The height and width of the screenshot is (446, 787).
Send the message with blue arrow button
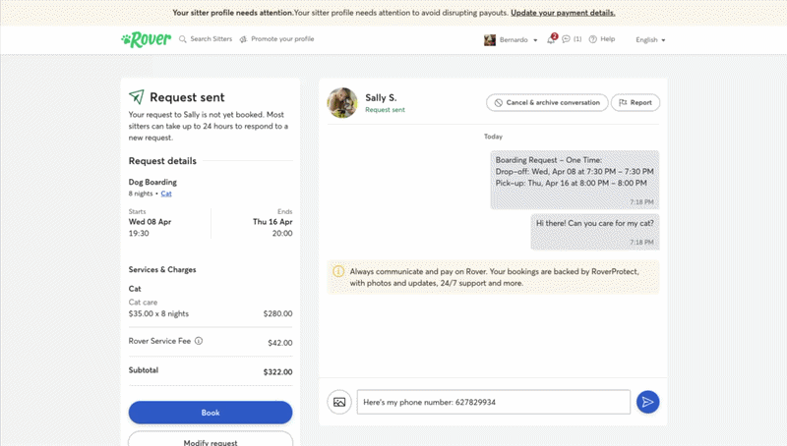[648, 402]
